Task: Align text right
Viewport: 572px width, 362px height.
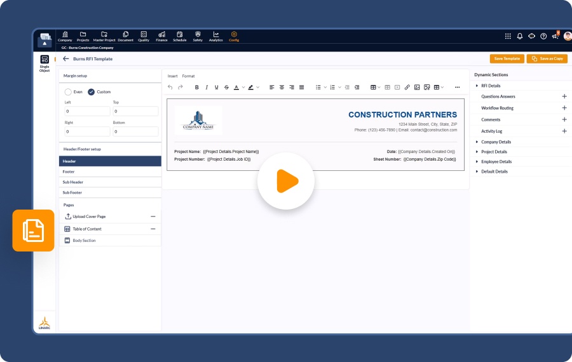Action: tap(292, 87)
